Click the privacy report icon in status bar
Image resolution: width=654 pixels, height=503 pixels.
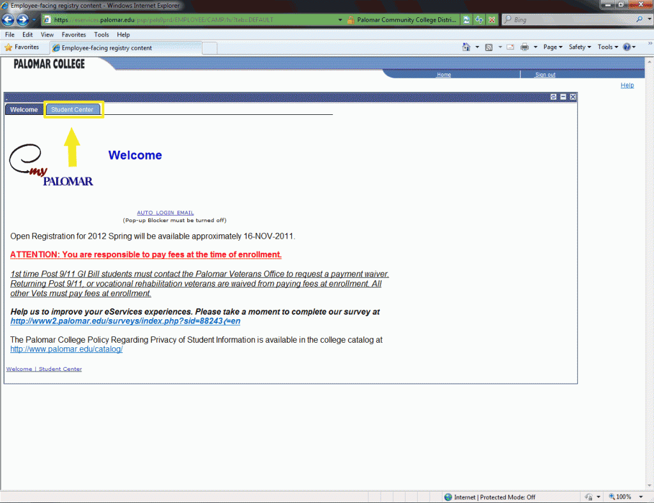tap(588, 497)
